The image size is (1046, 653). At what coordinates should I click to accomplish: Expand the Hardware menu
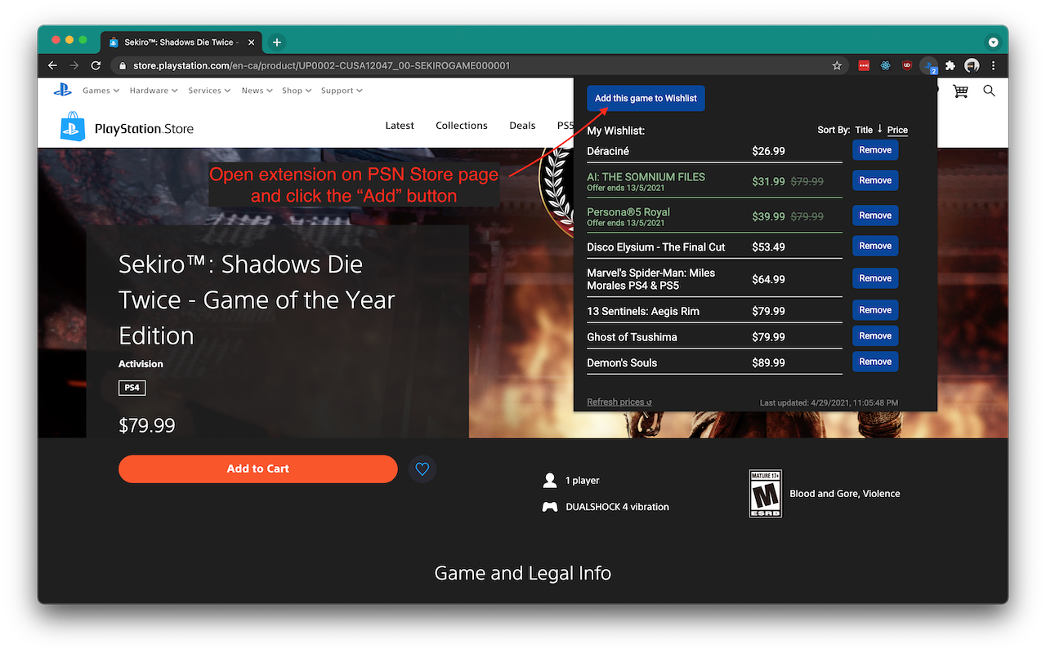tap(154, 91)
